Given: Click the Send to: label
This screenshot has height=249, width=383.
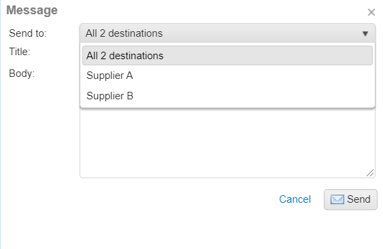Looking at the screenshot, I should (28, 33).
